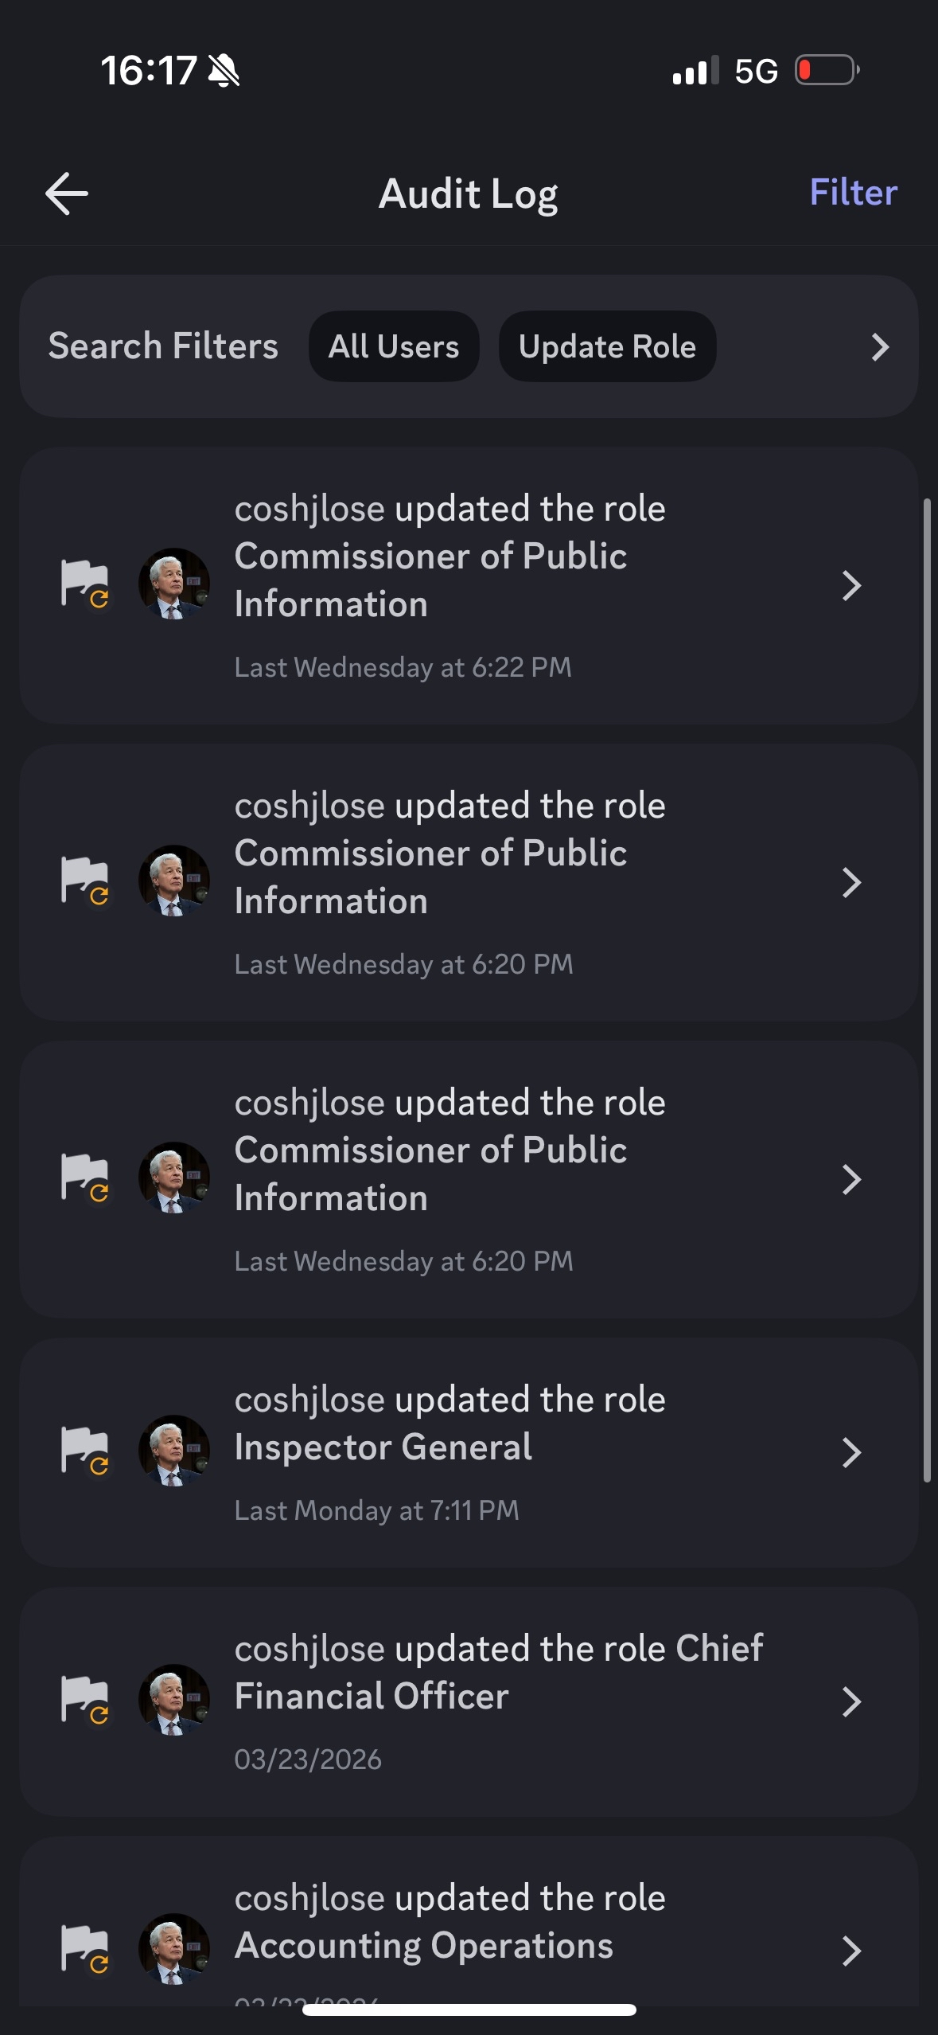938x2035 pixels.
Task: Open the Inspector General log entry text
Action: click(x=450, y=1424)
